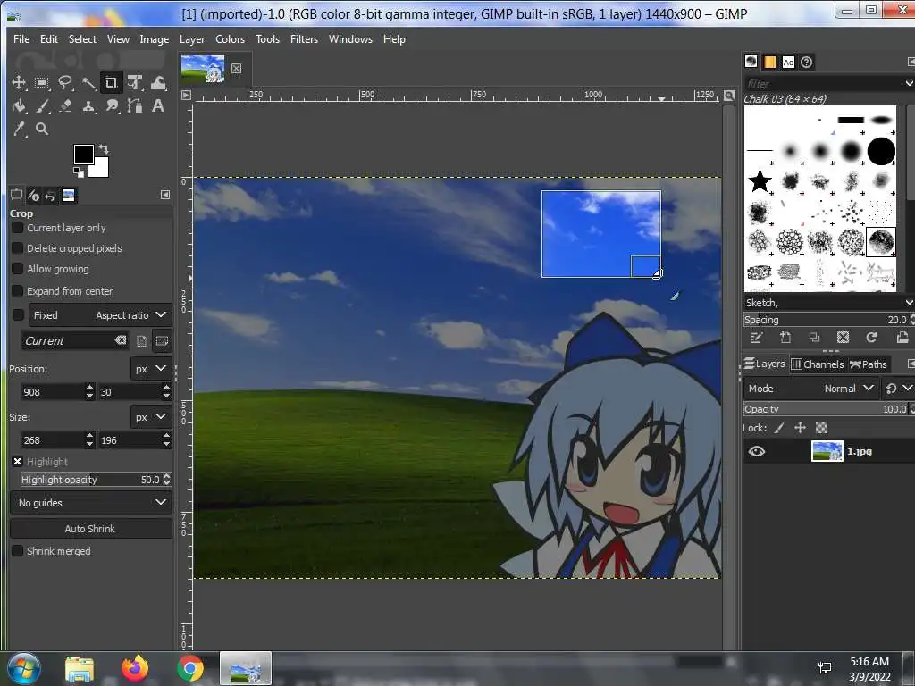Select the Crop tool in the toolbox

click(x=111, y=83)
